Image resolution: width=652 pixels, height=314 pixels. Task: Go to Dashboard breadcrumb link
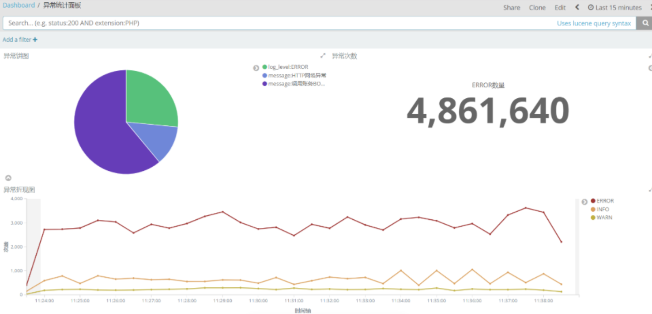[x=19, y=5]
